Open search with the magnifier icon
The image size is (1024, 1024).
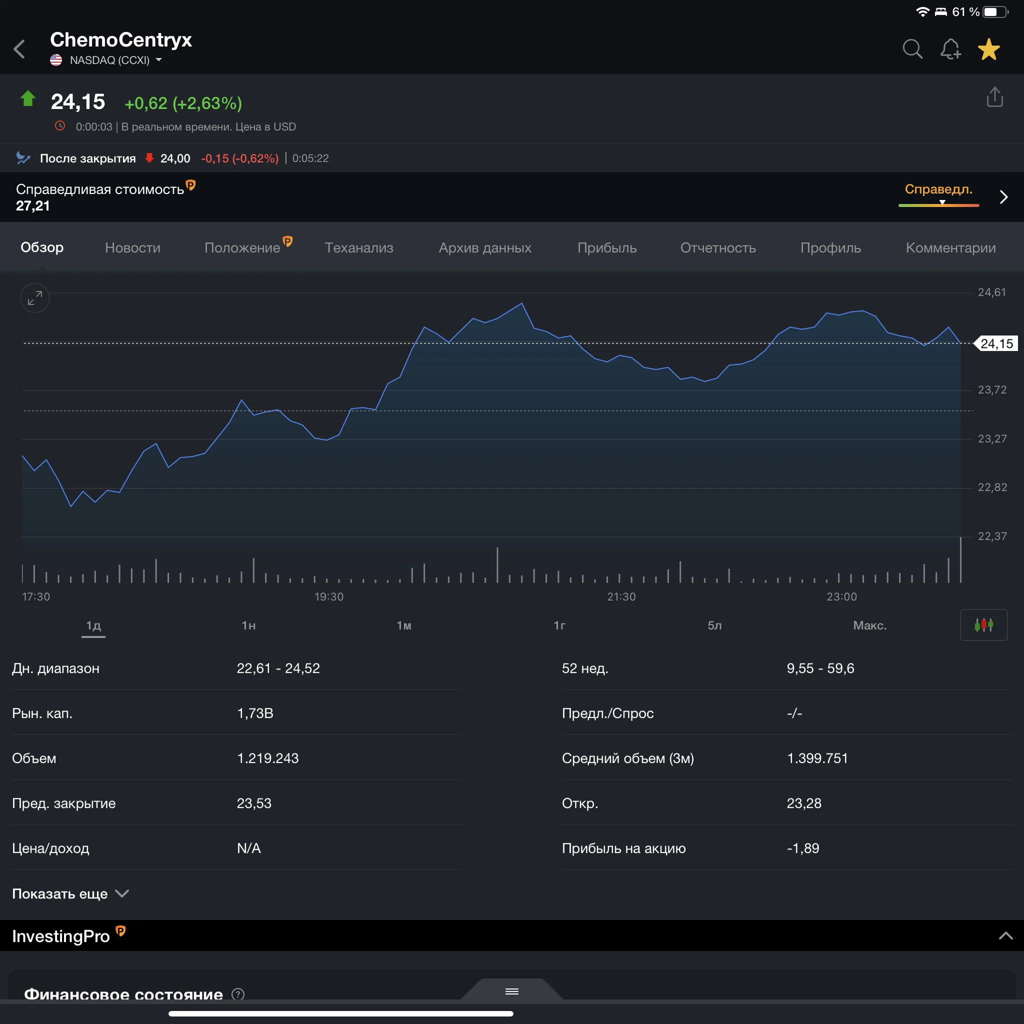point(912,49)
